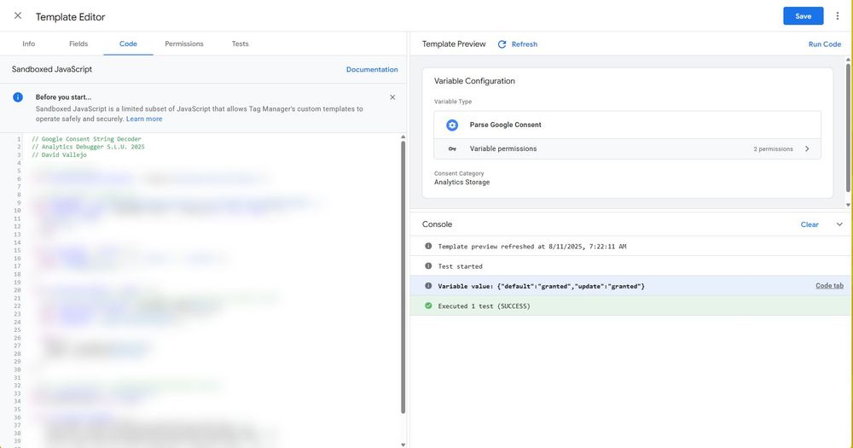
Task: Open the Tests tab
Action: tap(240, 44)
